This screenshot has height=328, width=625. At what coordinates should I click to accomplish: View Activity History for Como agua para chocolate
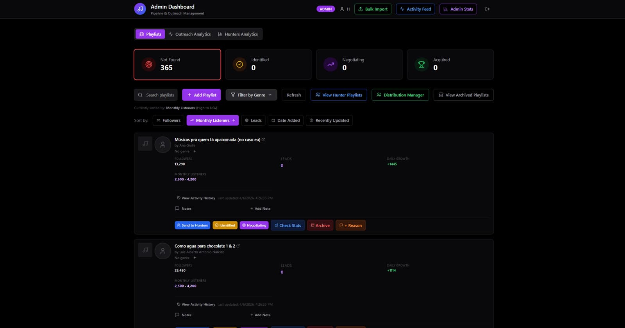pyautogui.click(x=196, y=305)
